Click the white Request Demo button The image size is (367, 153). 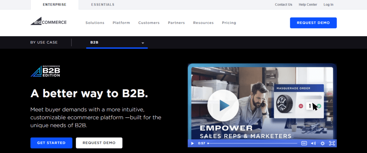[99, 143]
